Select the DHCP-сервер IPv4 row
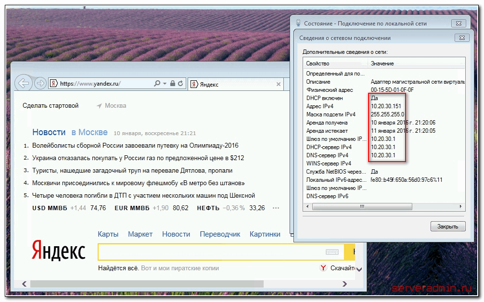The width and height of the screenshot is (484, 302). [384, 147]
